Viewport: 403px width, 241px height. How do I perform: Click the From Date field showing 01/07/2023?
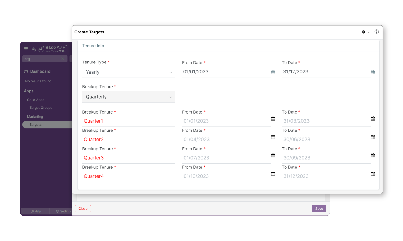[x=226, y=158]
